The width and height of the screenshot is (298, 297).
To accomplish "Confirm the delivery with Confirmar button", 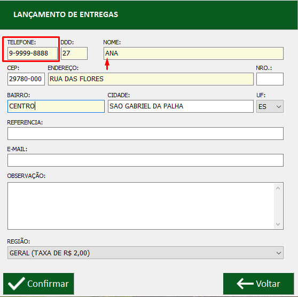I will coord(38,284).
